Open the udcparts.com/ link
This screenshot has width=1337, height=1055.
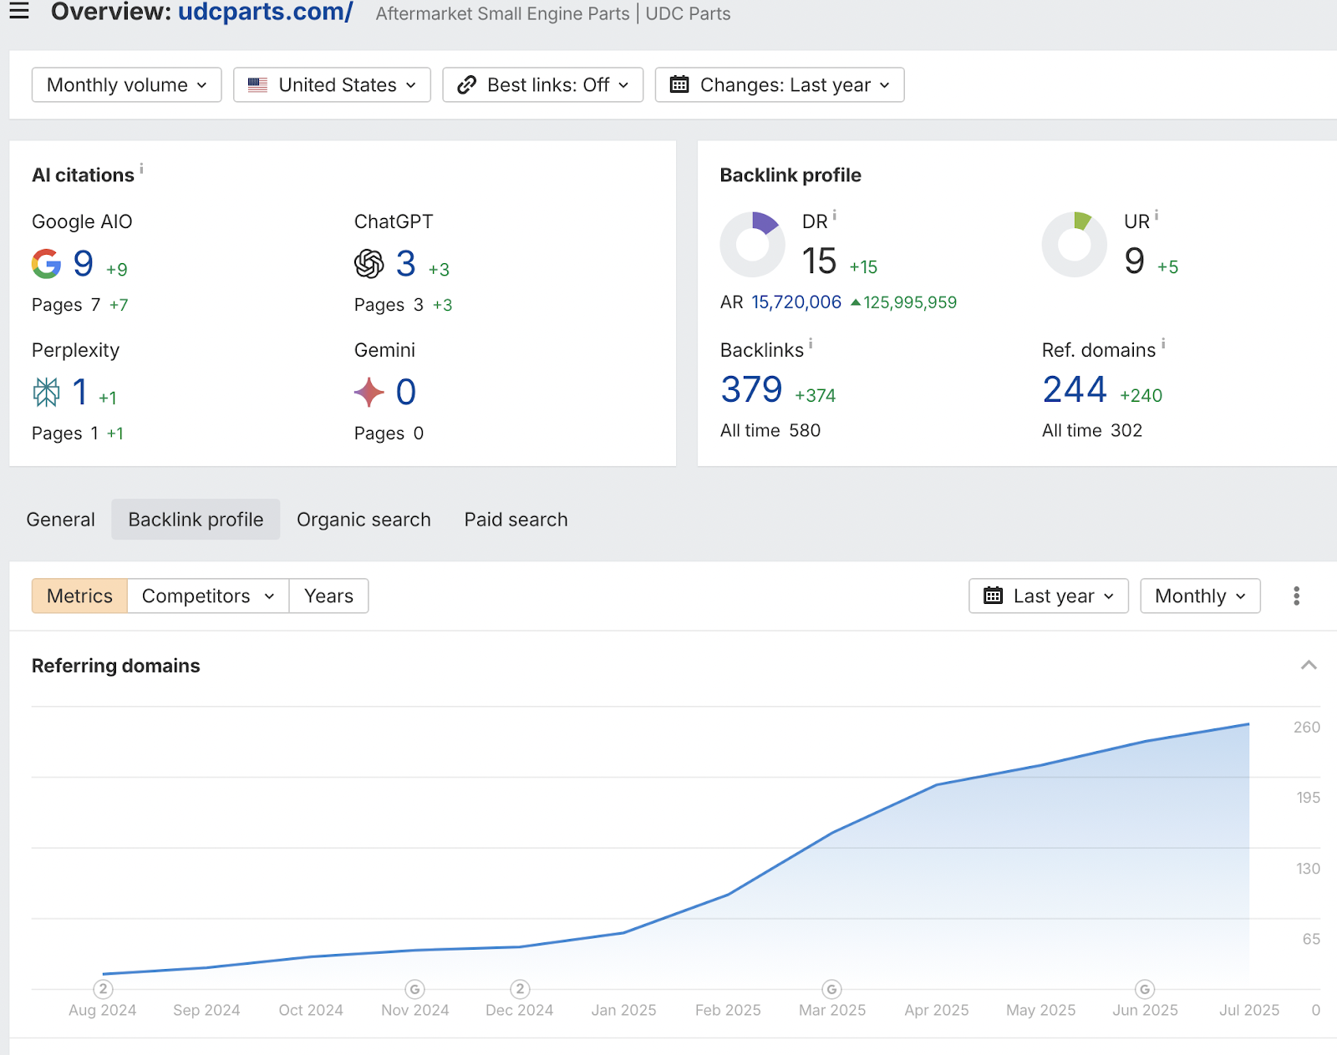266,12
